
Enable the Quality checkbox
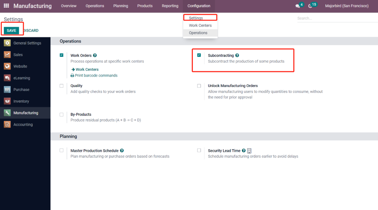pos(62,86)
